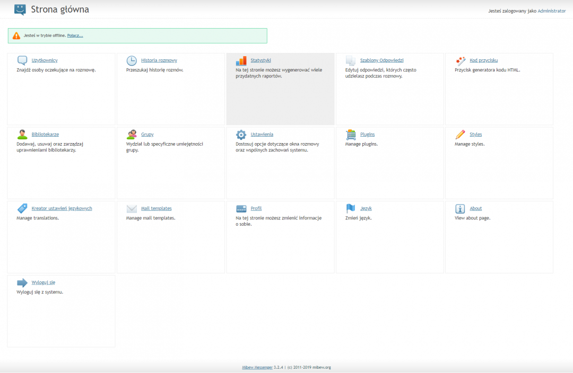Click the Szablony Odpowiedzi icon
The width and height of the screenshot is (573, 373).
351,60
